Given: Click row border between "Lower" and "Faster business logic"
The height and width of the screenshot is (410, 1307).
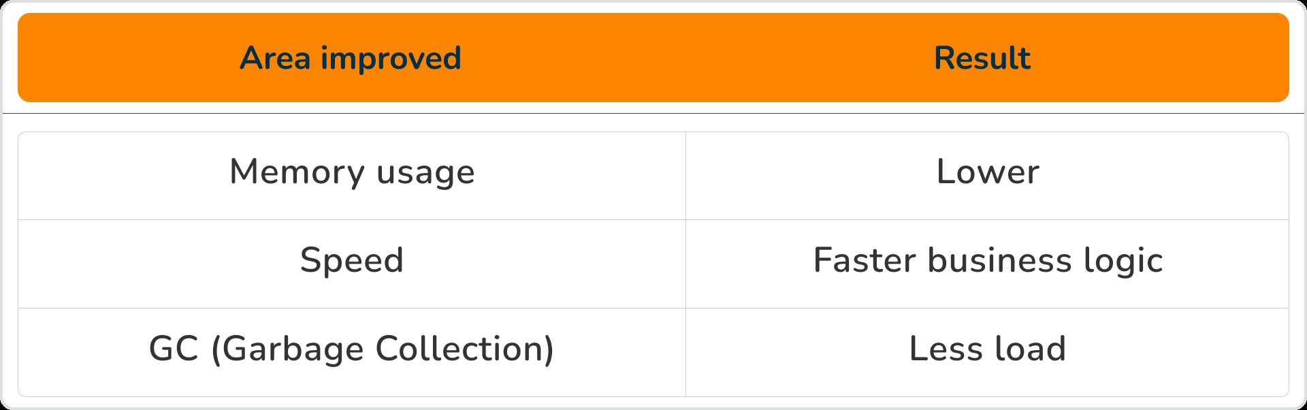Looking at the screenshot, I should 987,219.
